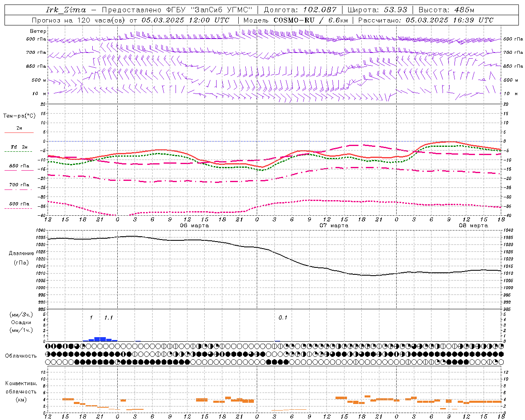The width and height of the screenshot is (525, 420).
Task: Click the "(гПа)" unit label under Давление
Action: click(x=21, y=263)
